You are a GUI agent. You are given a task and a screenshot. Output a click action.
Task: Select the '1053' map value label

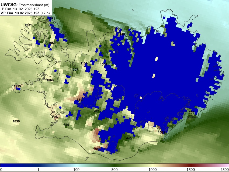[x=52, y=43]
